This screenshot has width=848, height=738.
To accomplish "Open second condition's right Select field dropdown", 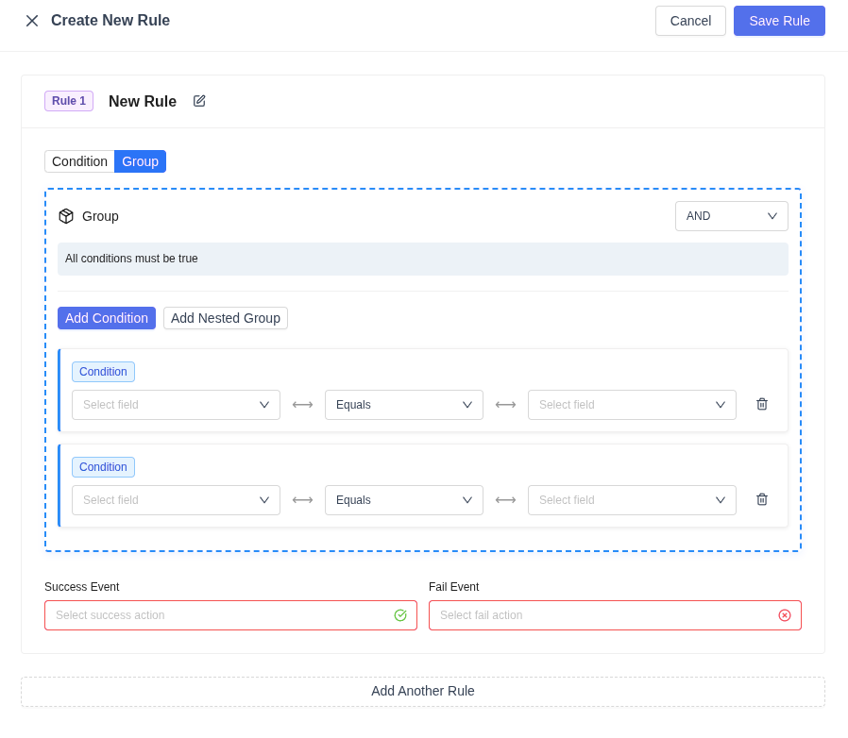I will [x=631, y=500].
